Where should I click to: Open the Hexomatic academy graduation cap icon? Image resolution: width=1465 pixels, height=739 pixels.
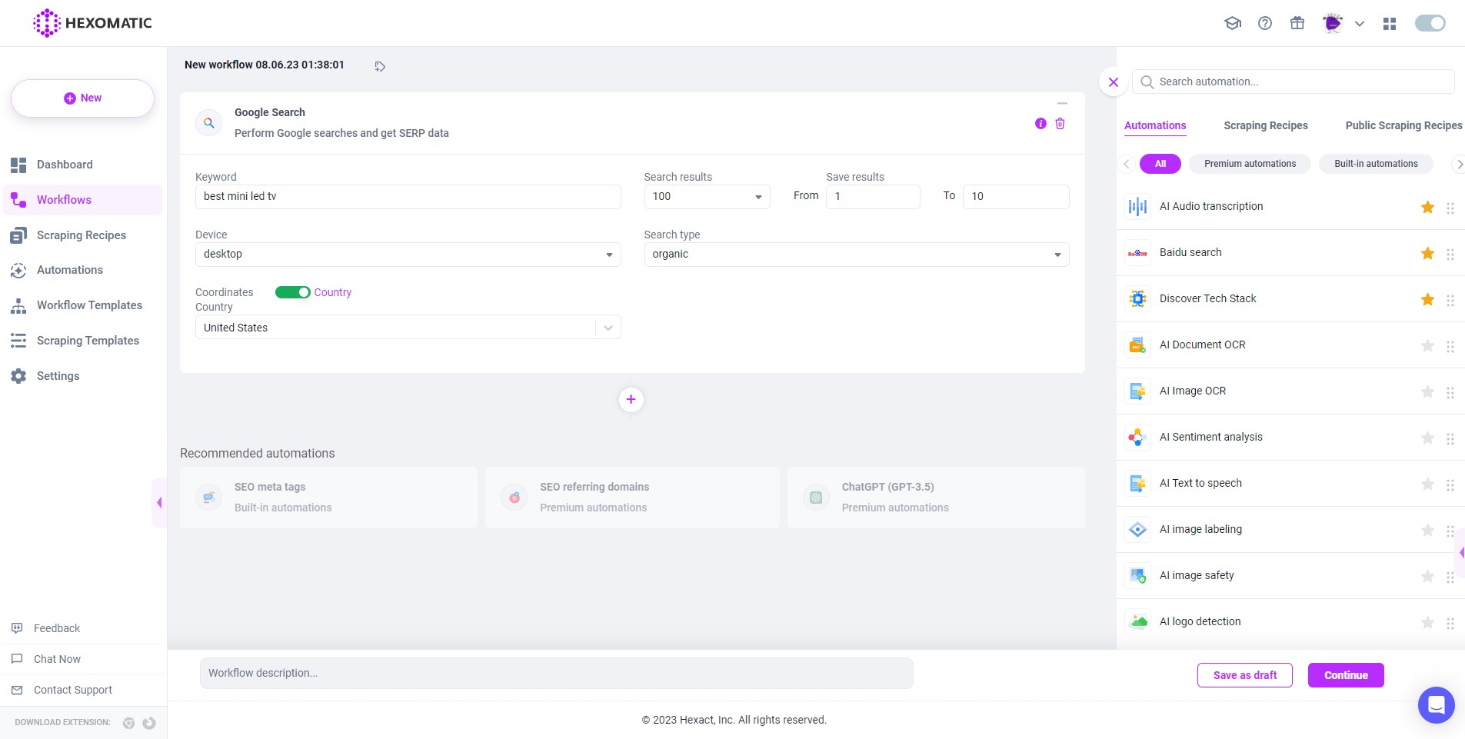pyautogui.click(x=1234, y=23)
